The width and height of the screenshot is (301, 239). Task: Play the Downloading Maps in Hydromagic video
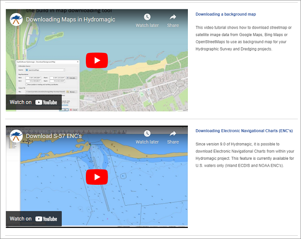[97, 60]
